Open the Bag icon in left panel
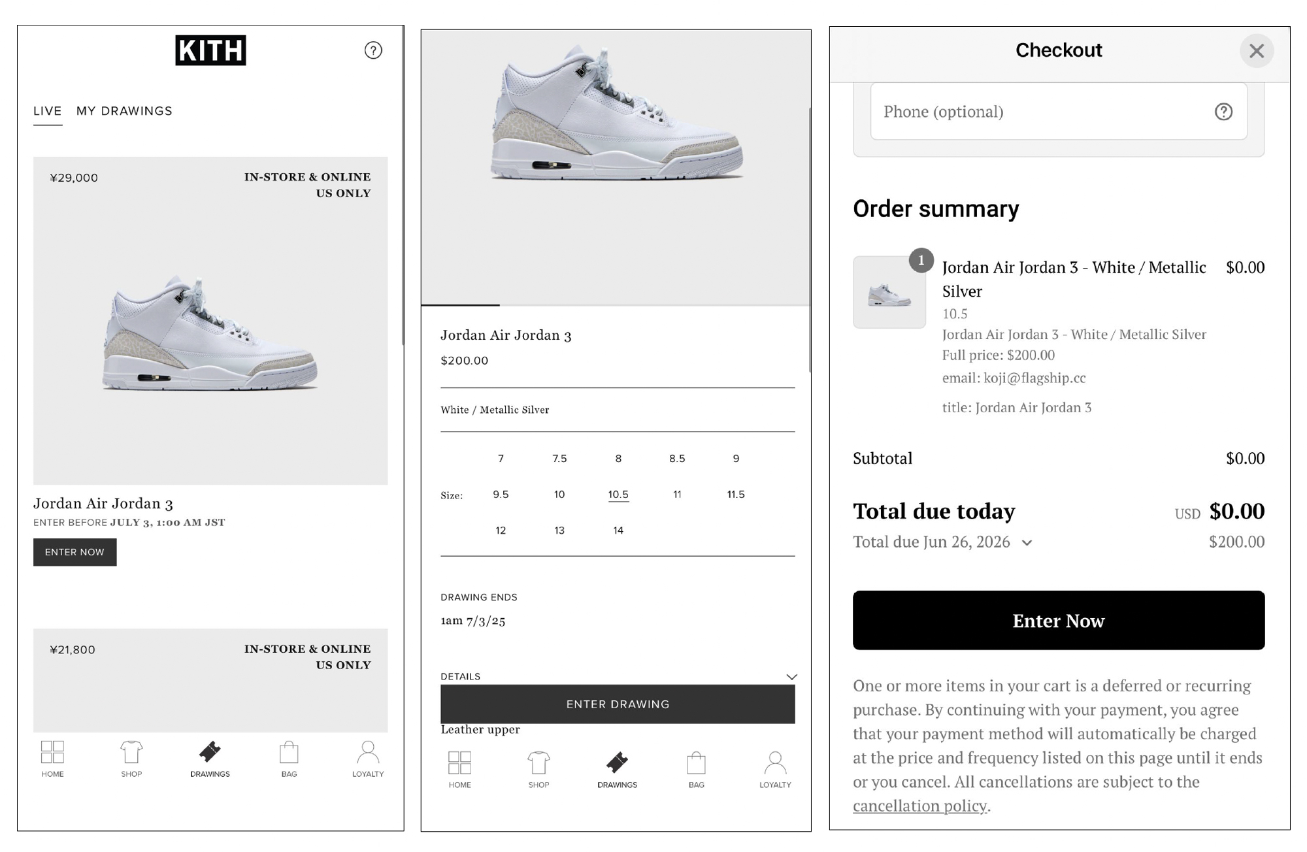The image size is (1307, 852). point(289,758)
